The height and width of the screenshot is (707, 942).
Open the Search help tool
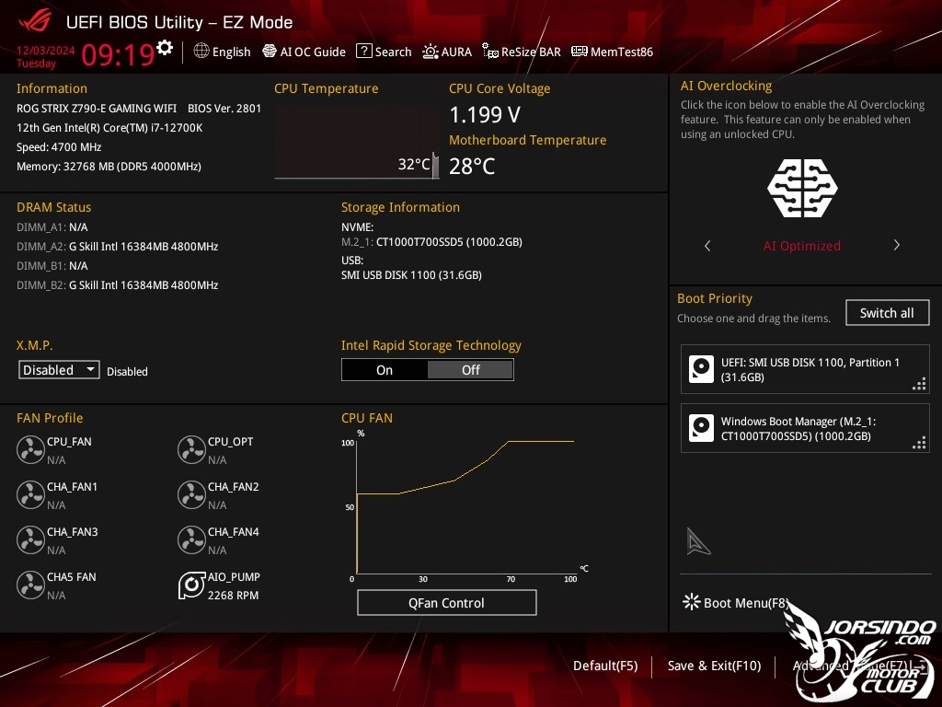pyautogui.click(x=384, y=52)
